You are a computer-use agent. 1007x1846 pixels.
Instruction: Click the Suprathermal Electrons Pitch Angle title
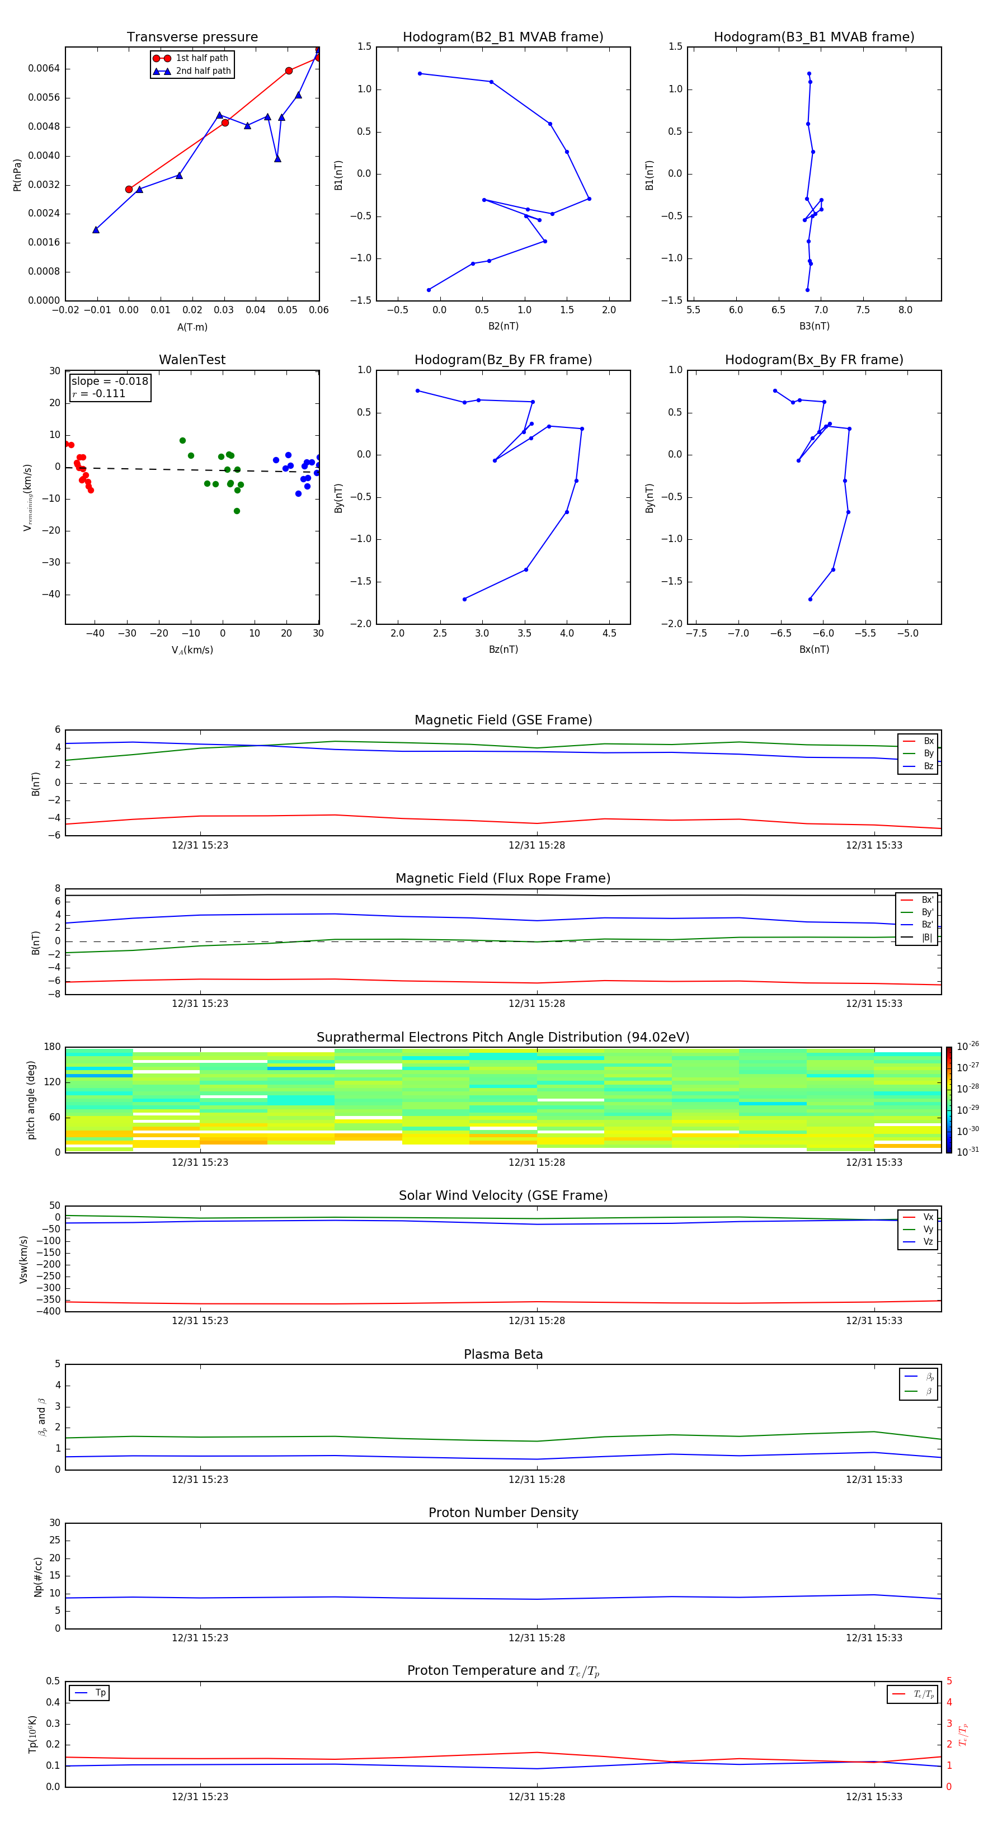pos(503,1038)
